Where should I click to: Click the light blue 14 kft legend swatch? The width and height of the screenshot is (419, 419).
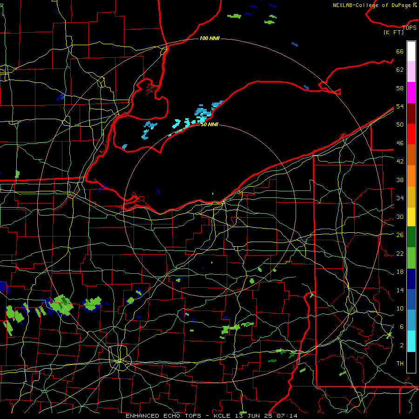click(x=411, y=320)
